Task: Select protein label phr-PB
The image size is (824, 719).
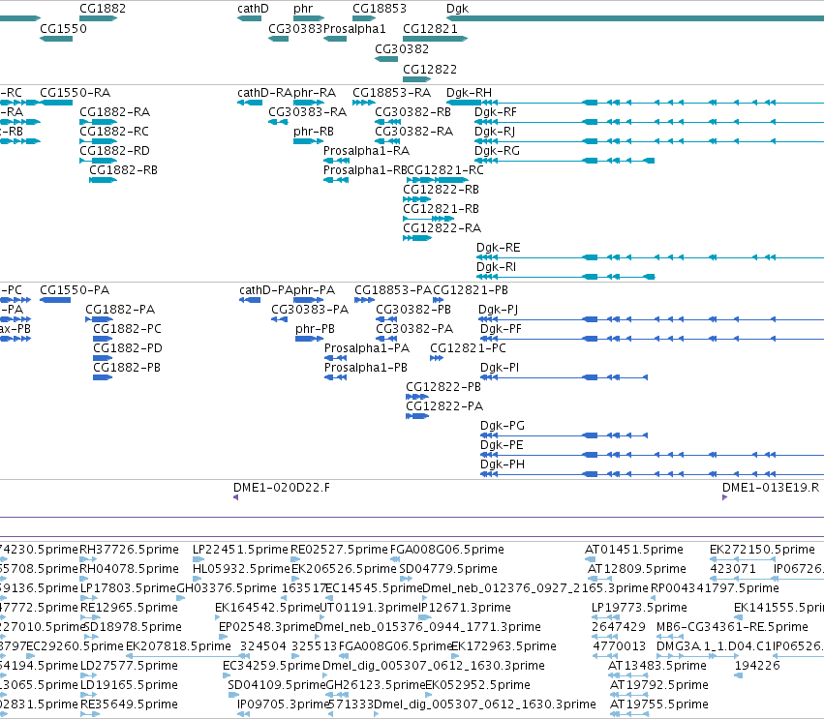Action: [315, 329]
